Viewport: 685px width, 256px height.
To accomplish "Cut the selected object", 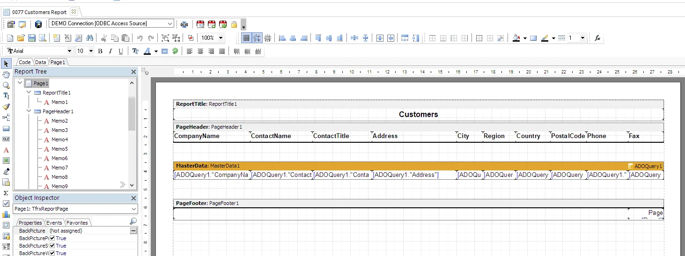I will click(x=103, y=38).
